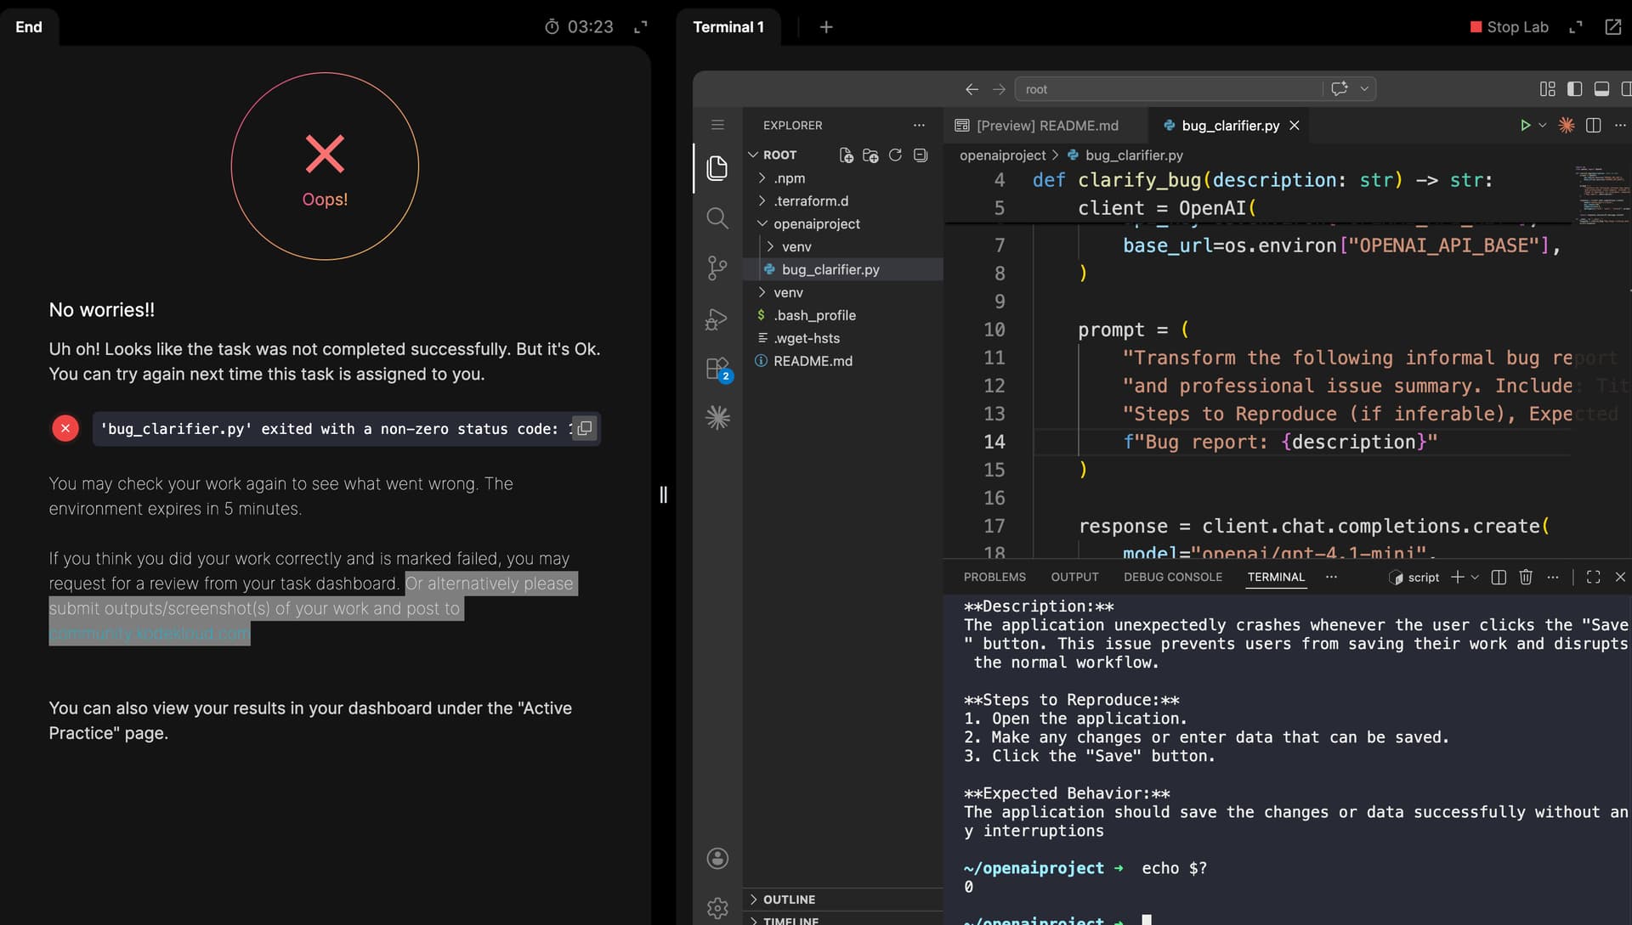Click the New File icon in Explorer

(846, 155)
